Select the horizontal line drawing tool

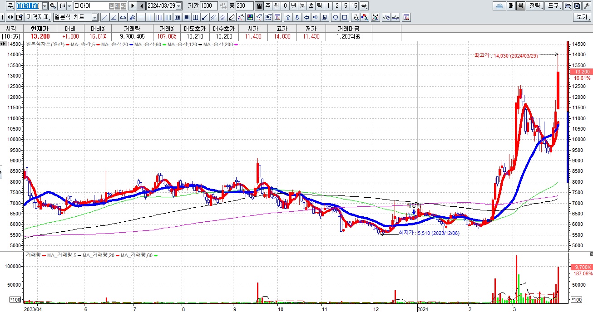tap(141, 17)
